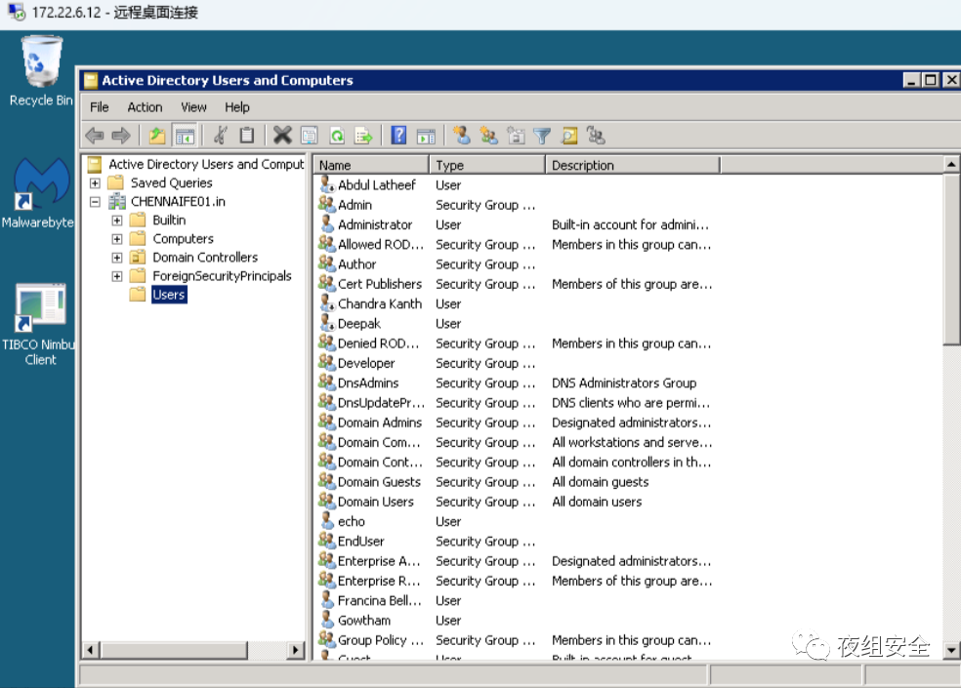Image resolution: width=961 pixels, height=688 pixels.
Task: Click the Cut scissors icon
Action: tap(220, 136)
